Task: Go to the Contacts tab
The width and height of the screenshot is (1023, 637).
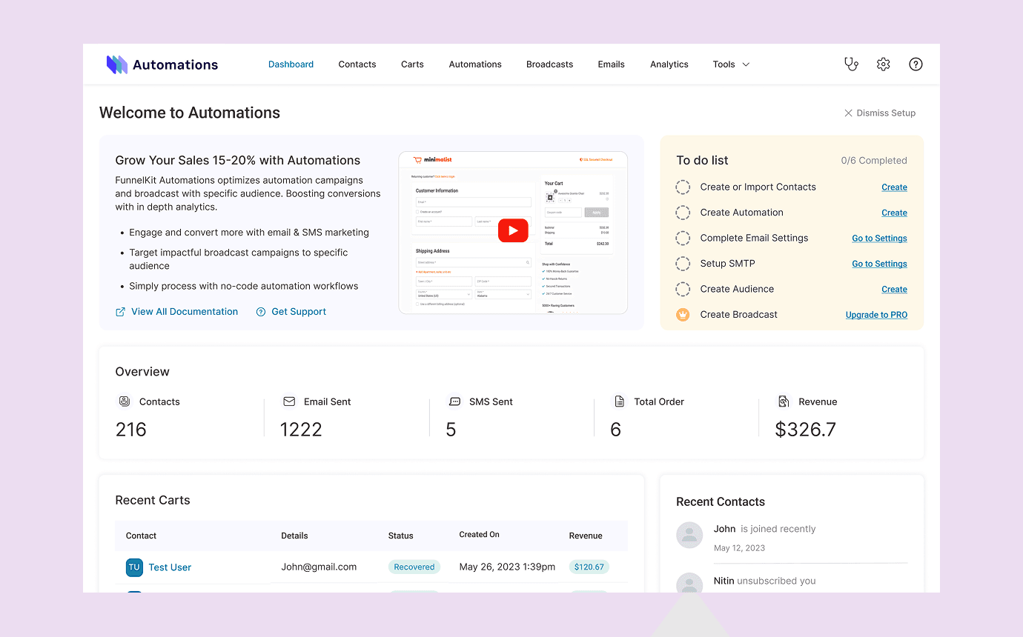Action: click(357, 64)
